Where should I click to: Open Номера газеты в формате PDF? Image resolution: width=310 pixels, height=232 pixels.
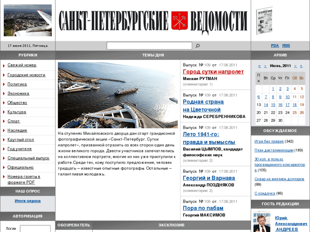pyautogui.click(x=24, y=180)
